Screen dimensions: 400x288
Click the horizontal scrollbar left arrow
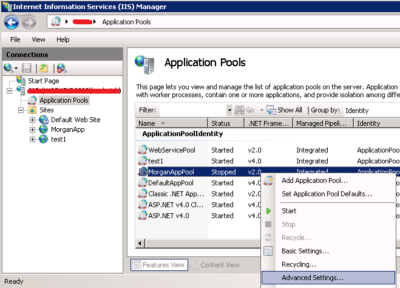(140, 243)
